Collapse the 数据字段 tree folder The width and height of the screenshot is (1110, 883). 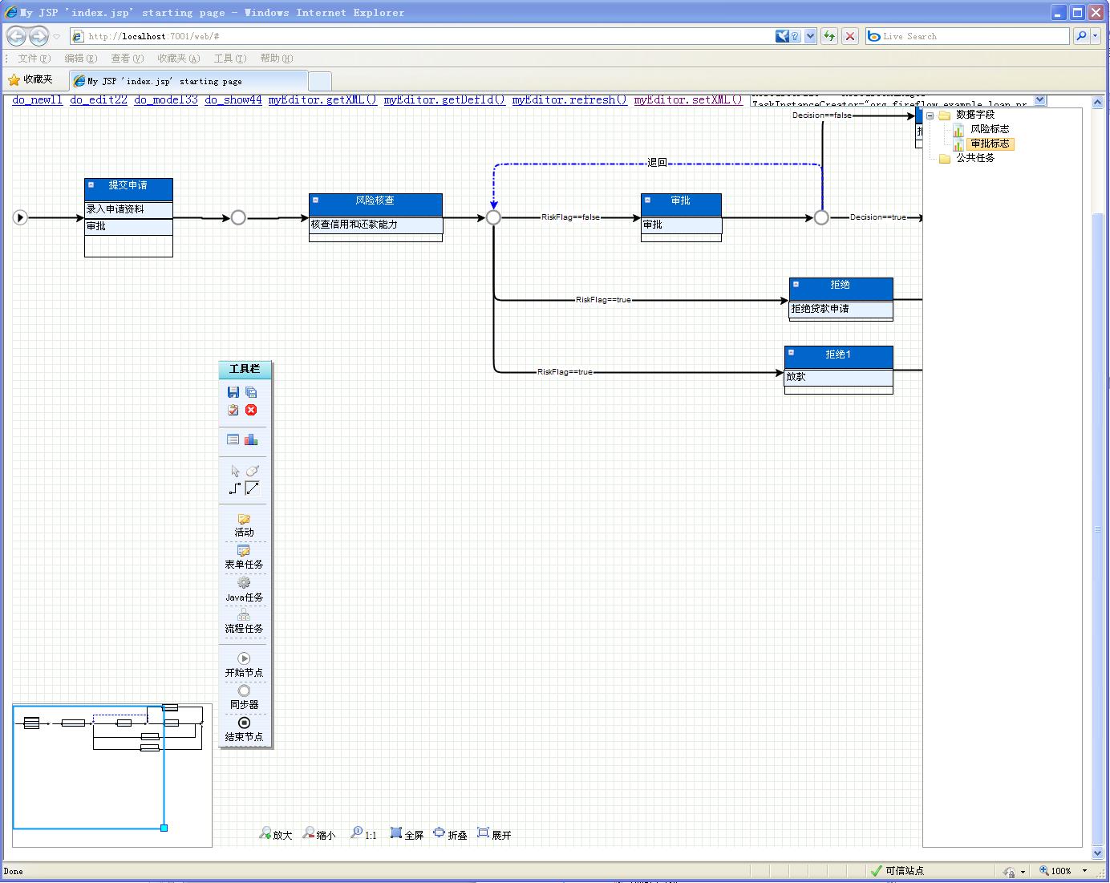(x=930, y=115)
